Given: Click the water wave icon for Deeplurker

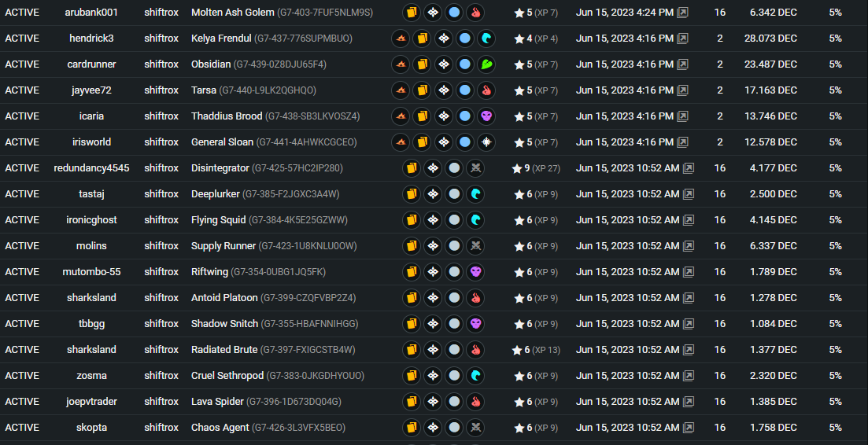Looking at the screenshot, I should [475, 194].
